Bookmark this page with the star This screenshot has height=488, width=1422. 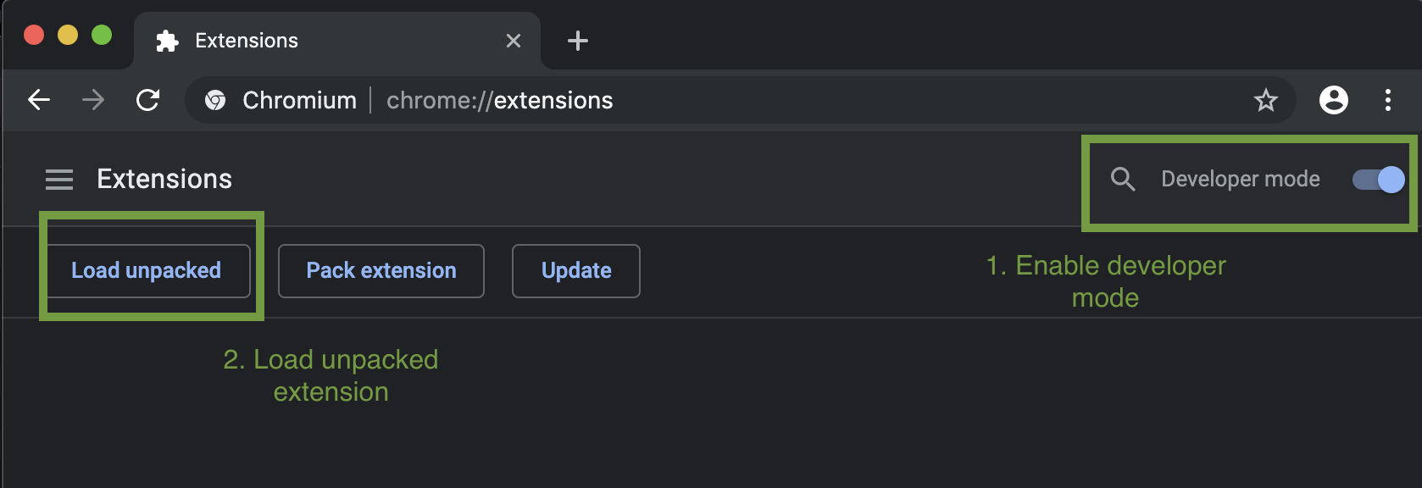1266,100
